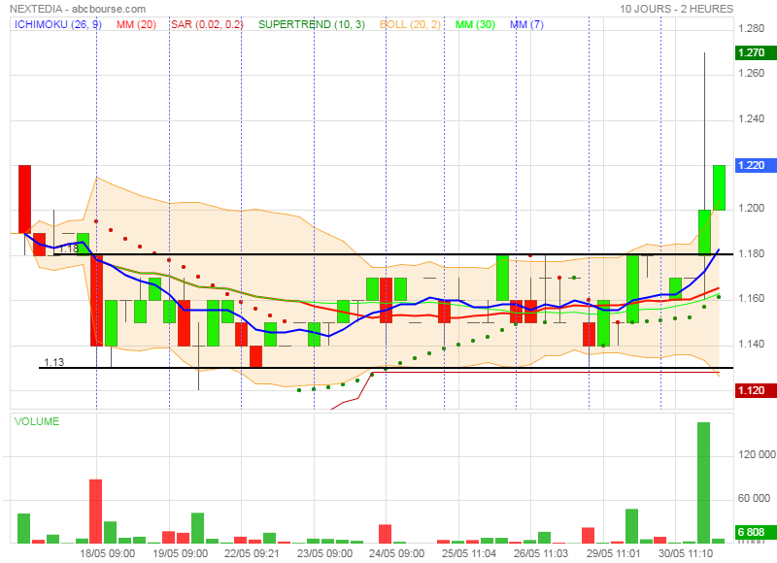Screen dimensions: 777x563
Task: Click the 1.13 support line label
Action: [54, 362]
